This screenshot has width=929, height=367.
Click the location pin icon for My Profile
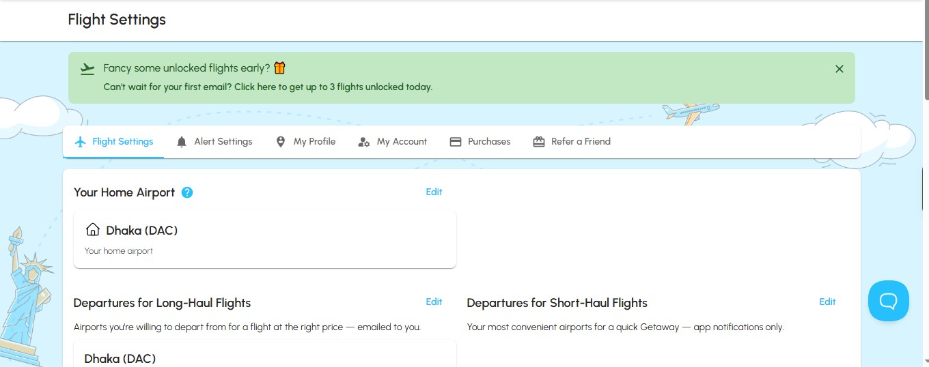coord(281,142)
